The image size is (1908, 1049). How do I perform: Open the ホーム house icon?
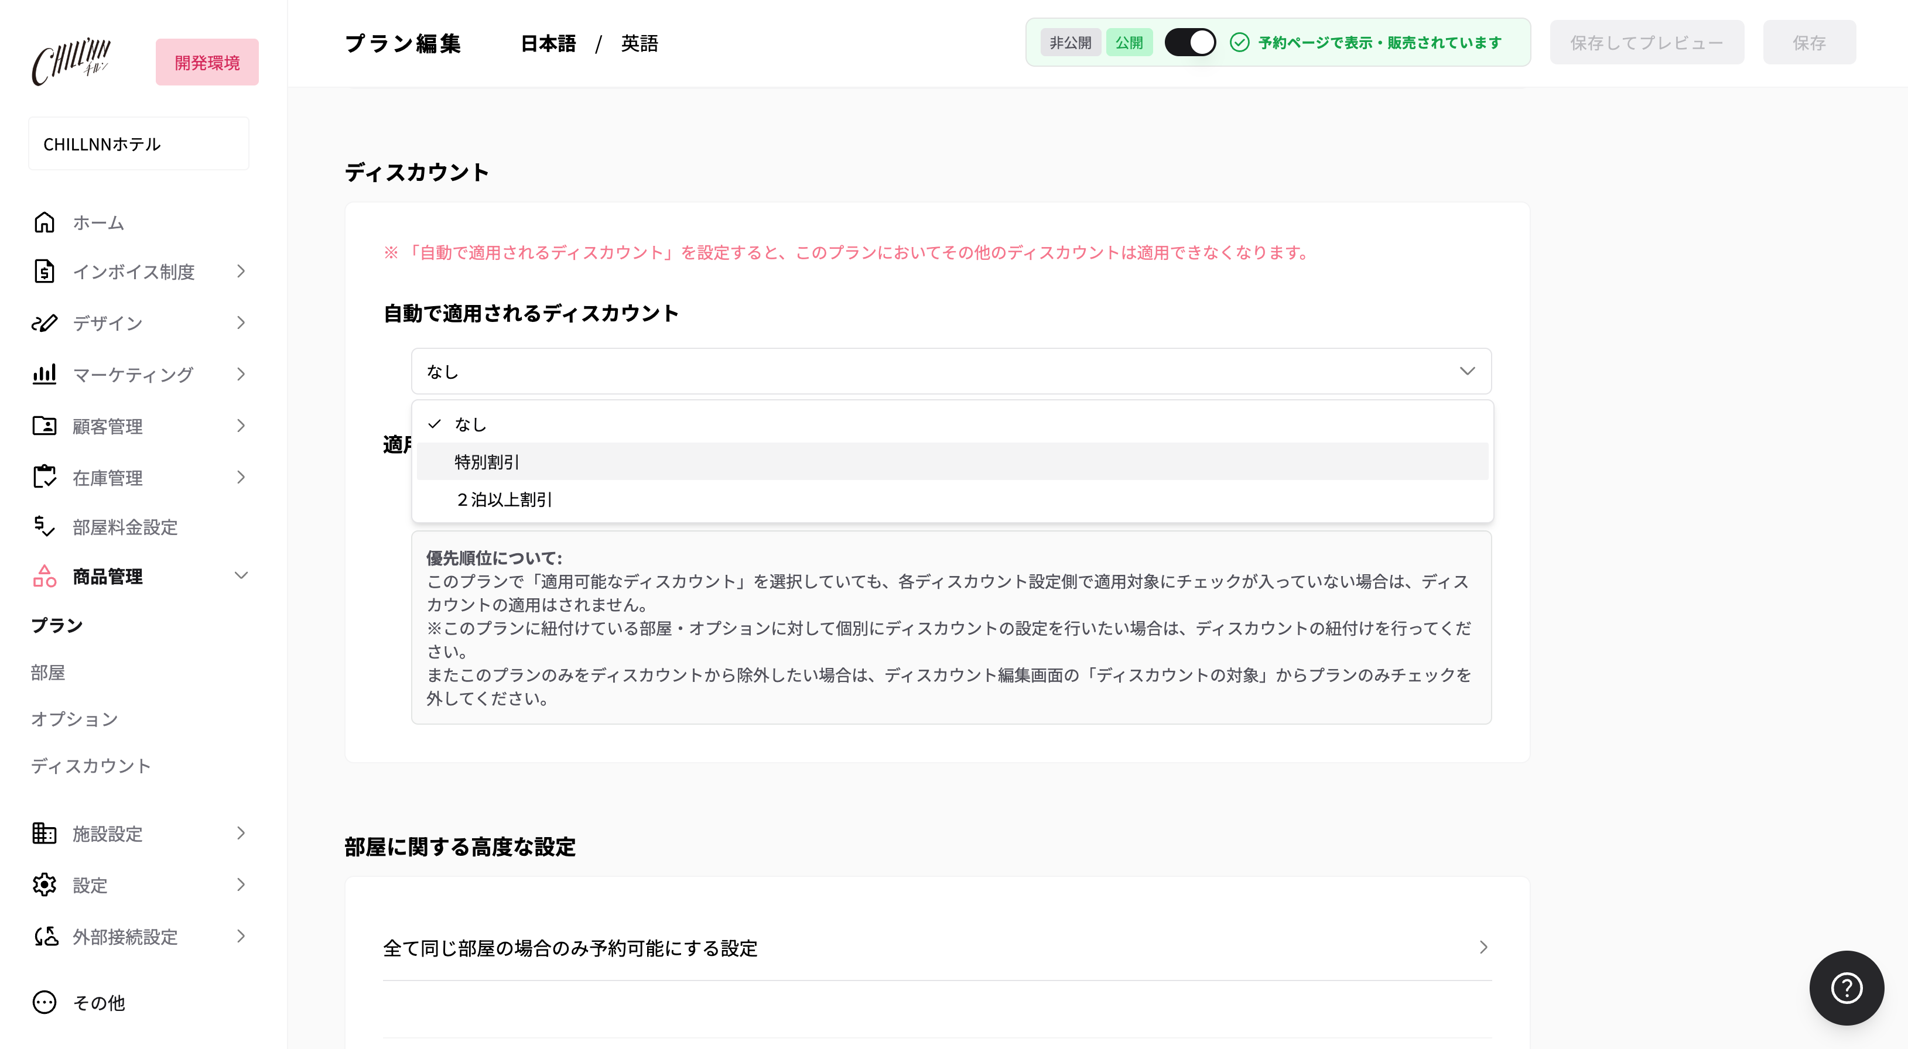coord(45,222)
